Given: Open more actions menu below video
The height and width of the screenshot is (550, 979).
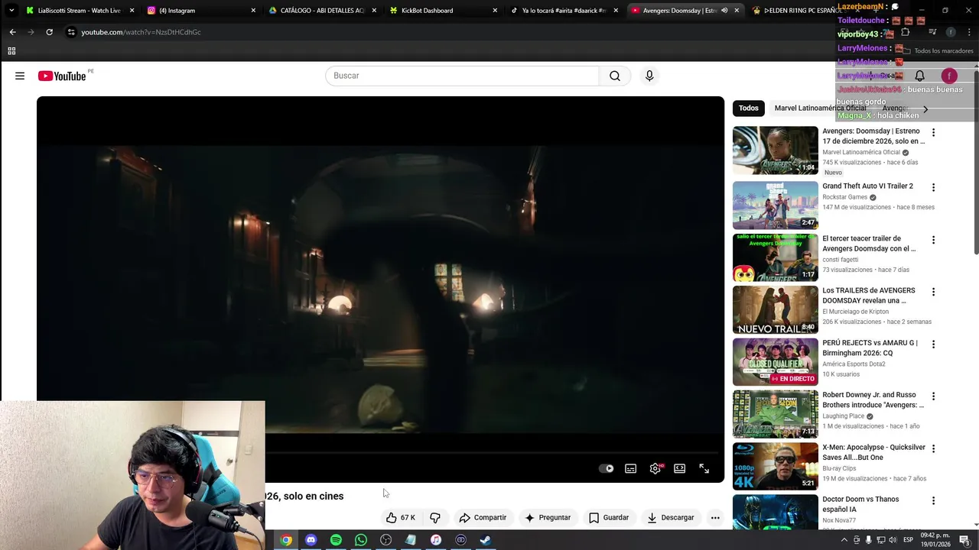Looking at the screenshot, I should pyautogui.click(x=715, y=517).
